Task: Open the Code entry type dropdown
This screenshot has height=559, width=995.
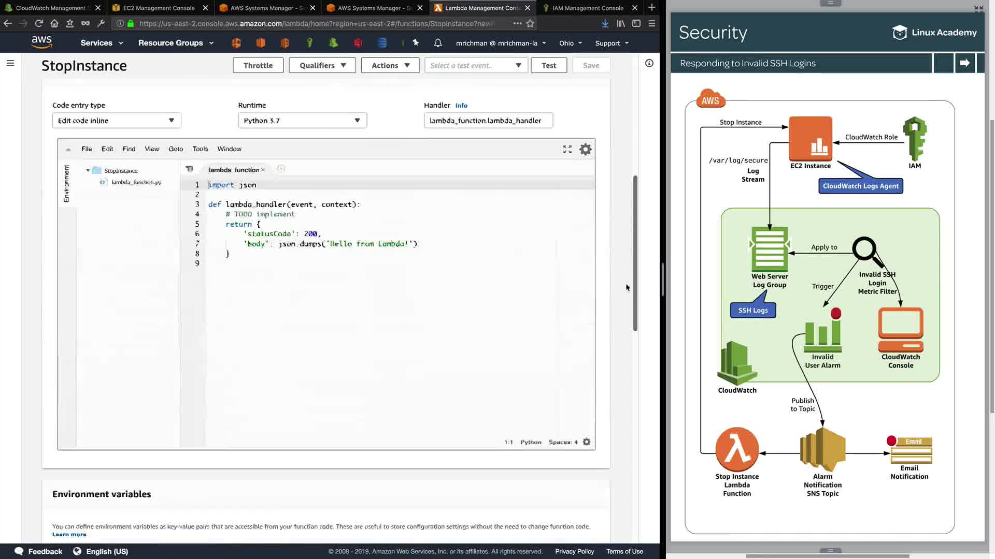Action: pyautogui.click(x=117, y=121)
